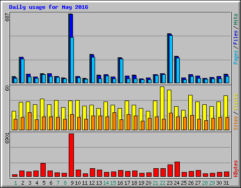The image size is (241, 188).
Task: Click day 28 on the x-axis
Action: 205,183
